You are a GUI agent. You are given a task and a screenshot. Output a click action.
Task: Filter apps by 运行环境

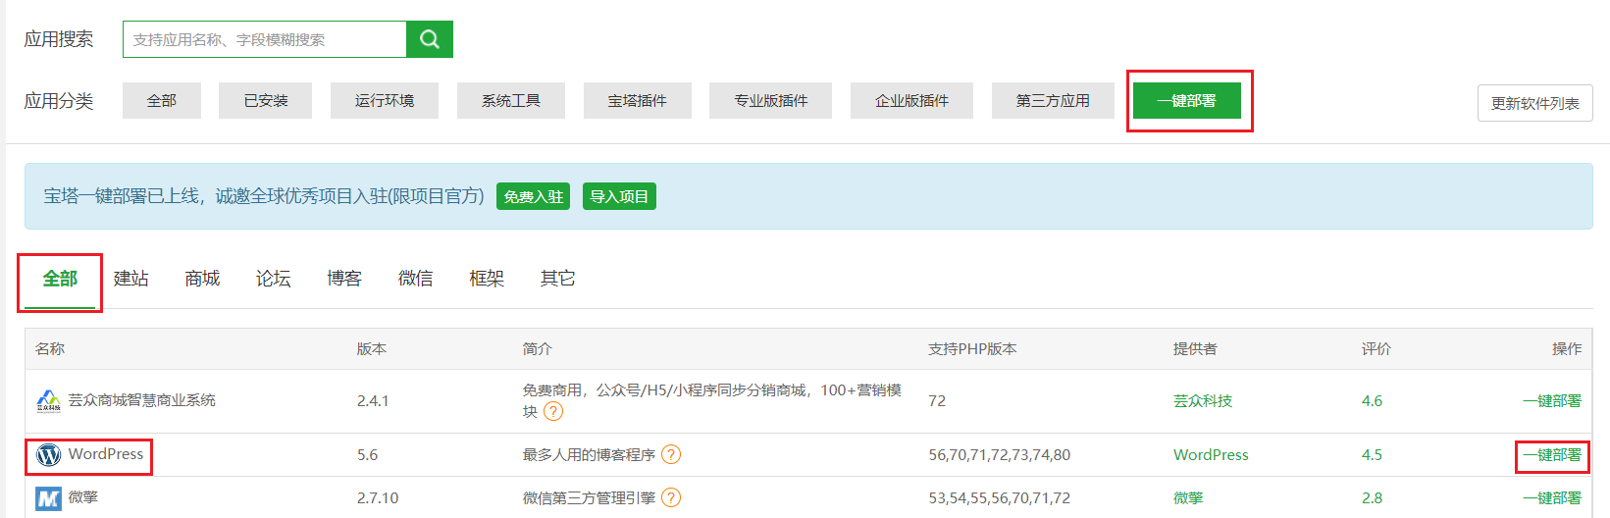(x=385, y=101)
